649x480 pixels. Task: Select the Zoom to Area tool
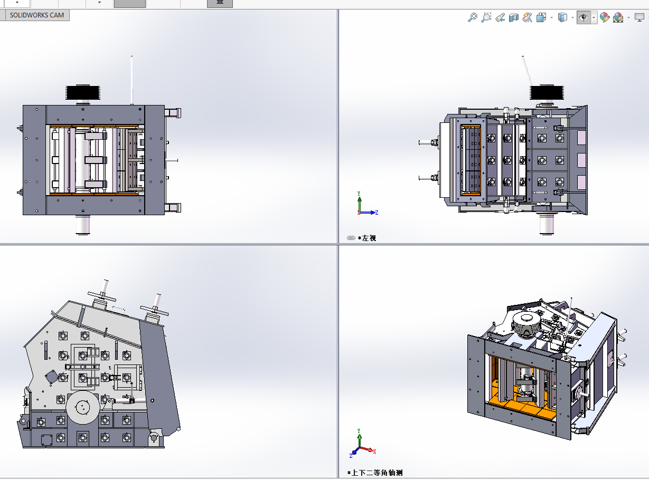click(486, 17)
